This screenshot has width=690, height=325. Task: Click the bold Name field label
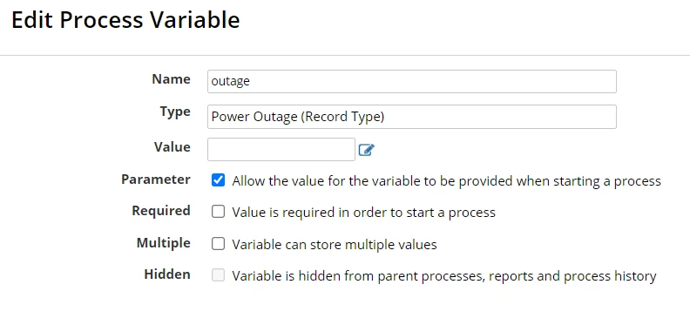[x=171, y=79]
